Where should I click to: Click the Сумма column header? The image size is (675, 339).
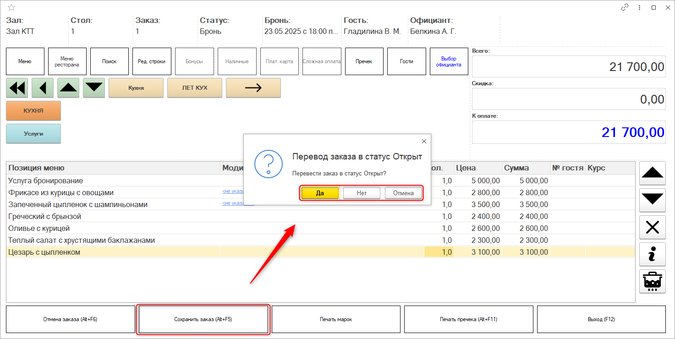(526, 168)
